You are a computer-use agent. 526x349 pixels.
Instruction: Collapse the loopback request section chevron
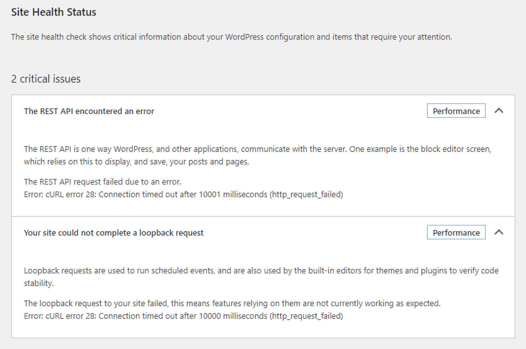point(499,232)
